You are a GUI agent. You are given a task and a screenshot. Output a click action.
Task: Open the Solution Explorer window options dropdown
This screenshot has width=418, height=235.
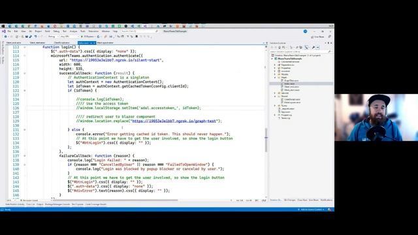coord(325,43)
